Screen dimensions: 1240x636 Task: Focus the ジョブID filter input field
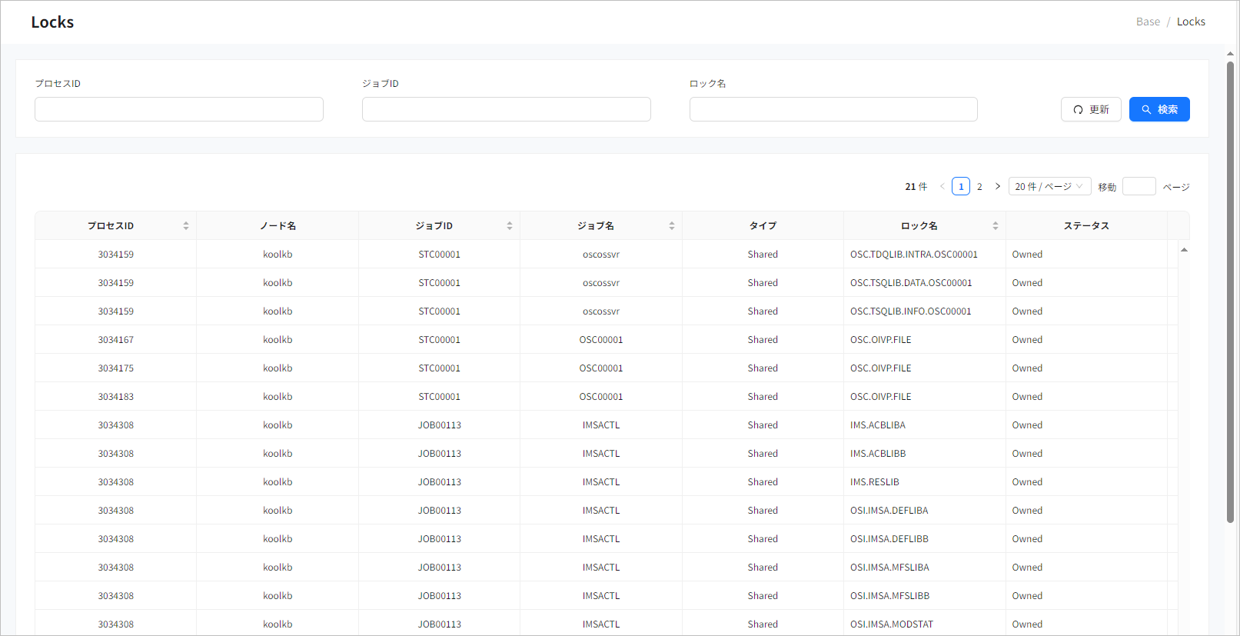pyautogui.click(x=506, y=109)
